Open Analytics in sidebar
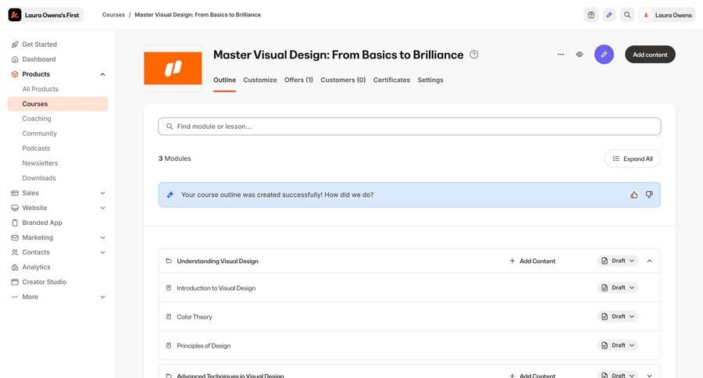703x378 pixels. pos(36,267)
